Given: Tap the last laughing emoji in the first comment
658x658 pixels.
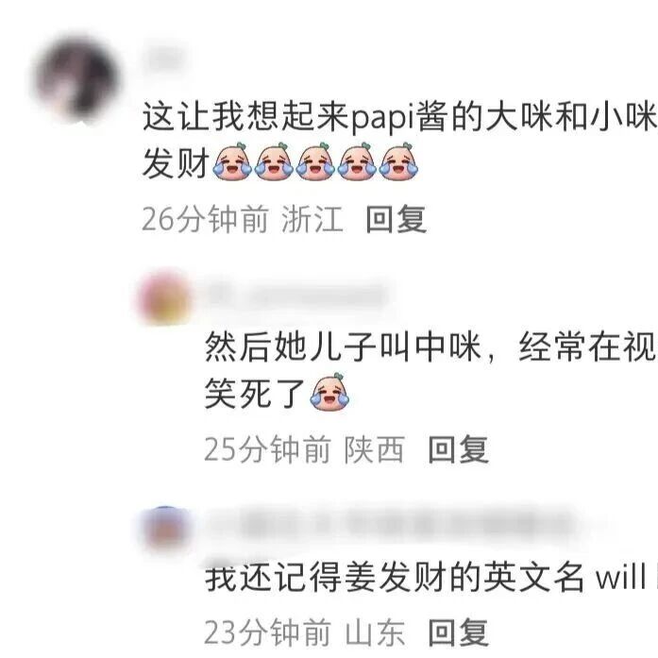Looking at the screenshot, I should [398, 162].
